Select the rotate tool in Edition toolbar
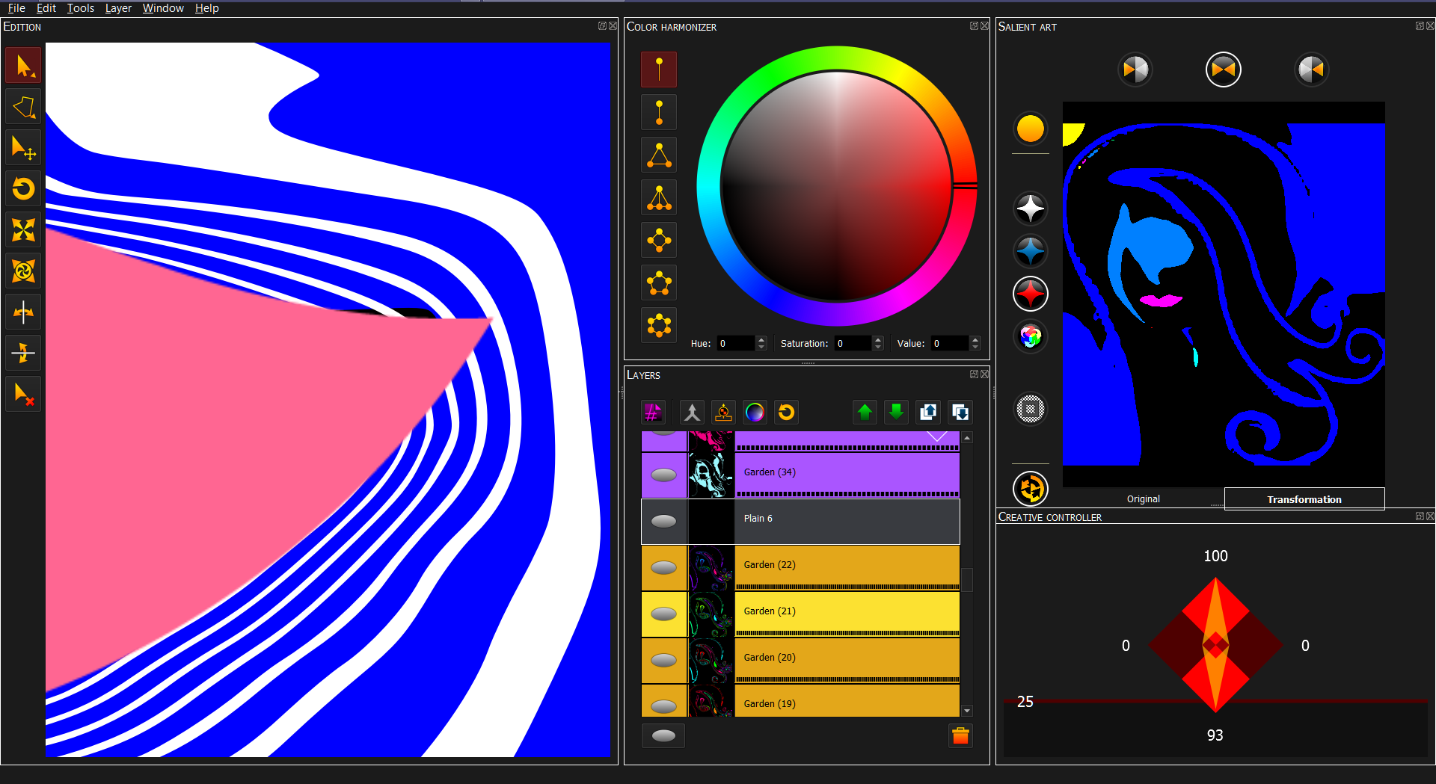The height and width of the screenshot is (784, 1436). coord(23,188)
